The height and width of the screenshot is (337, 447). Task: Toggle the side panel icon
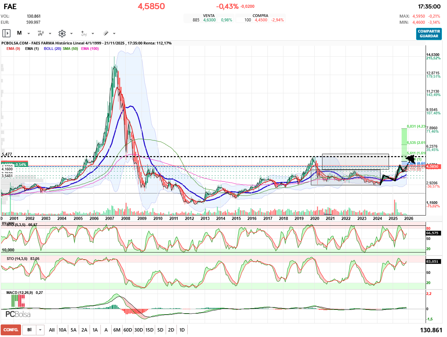coord(6,33)
